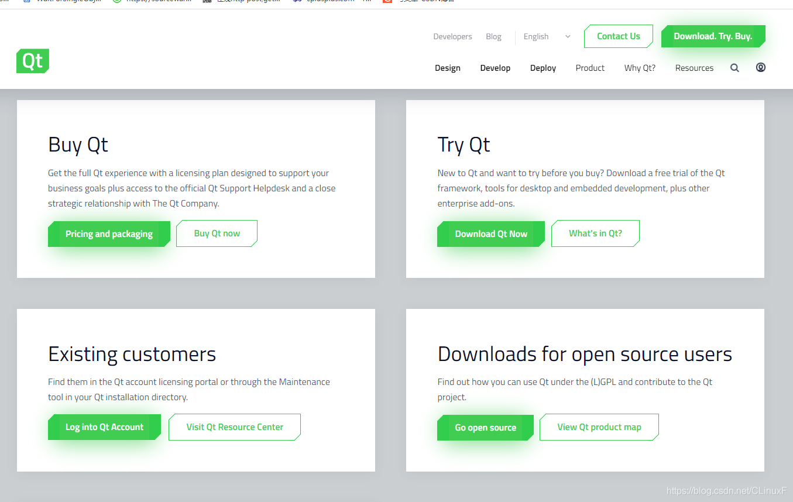
Task: Open the Design menu
Action: tap(448, 68)
